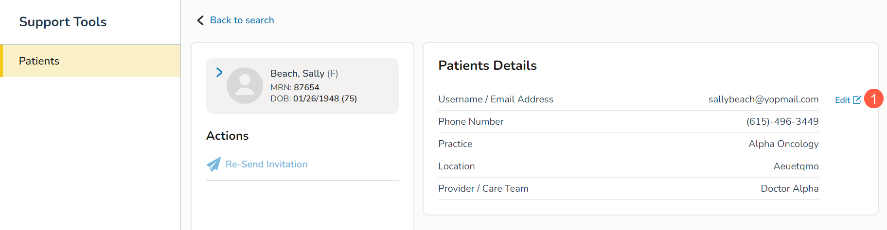Click the back arrow chevron icon
This screenshot has width=887, height=230.
[200, 20]
